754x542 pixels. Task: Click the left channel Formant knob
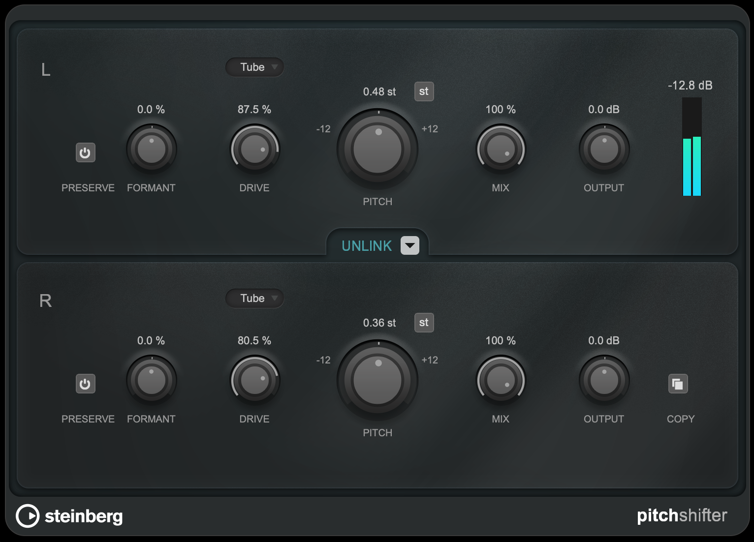click(151, 149)
